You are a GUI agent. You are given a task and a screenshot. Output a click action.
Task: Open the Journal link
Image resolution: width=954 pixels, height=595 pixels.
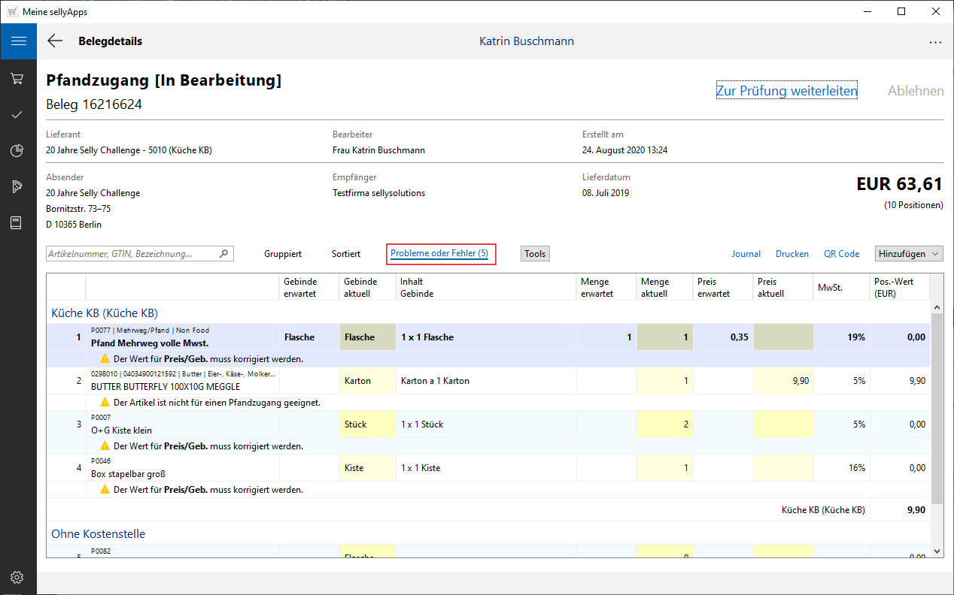(746, 254)
